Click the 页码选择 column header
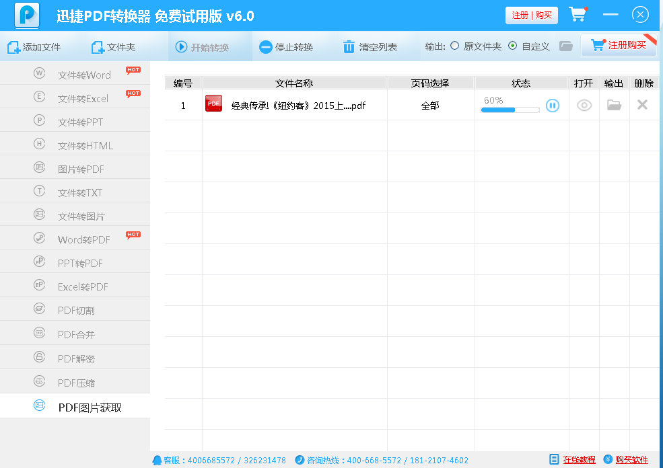Viewport: 663px width, 468px height. click(x=430, y=83)
